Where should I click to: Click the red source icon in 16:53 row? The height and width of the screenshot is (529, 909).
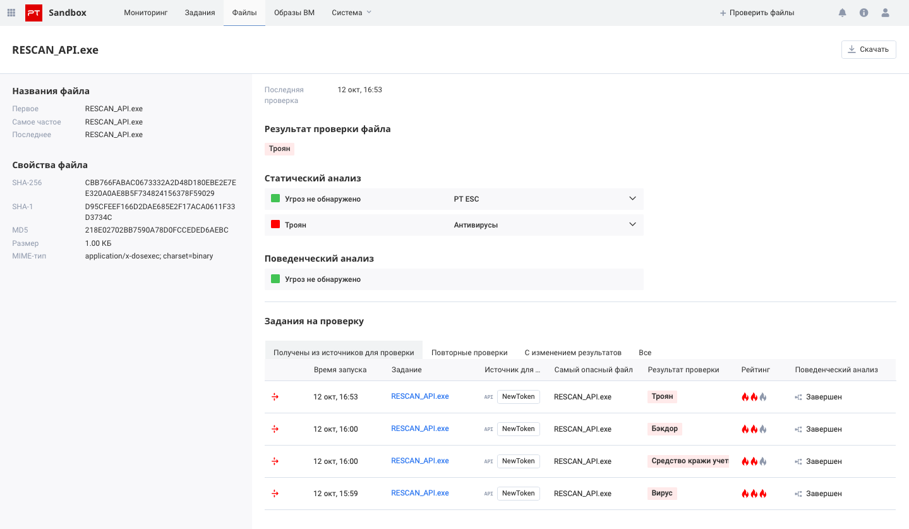[x=275, y=397]
